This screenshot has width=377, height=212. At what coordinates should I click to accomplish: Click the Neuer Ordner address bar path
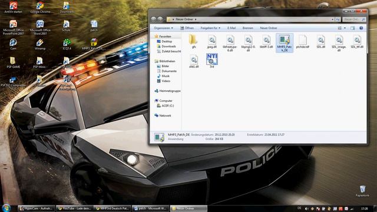pyautogui.click(x=184, y=19)
